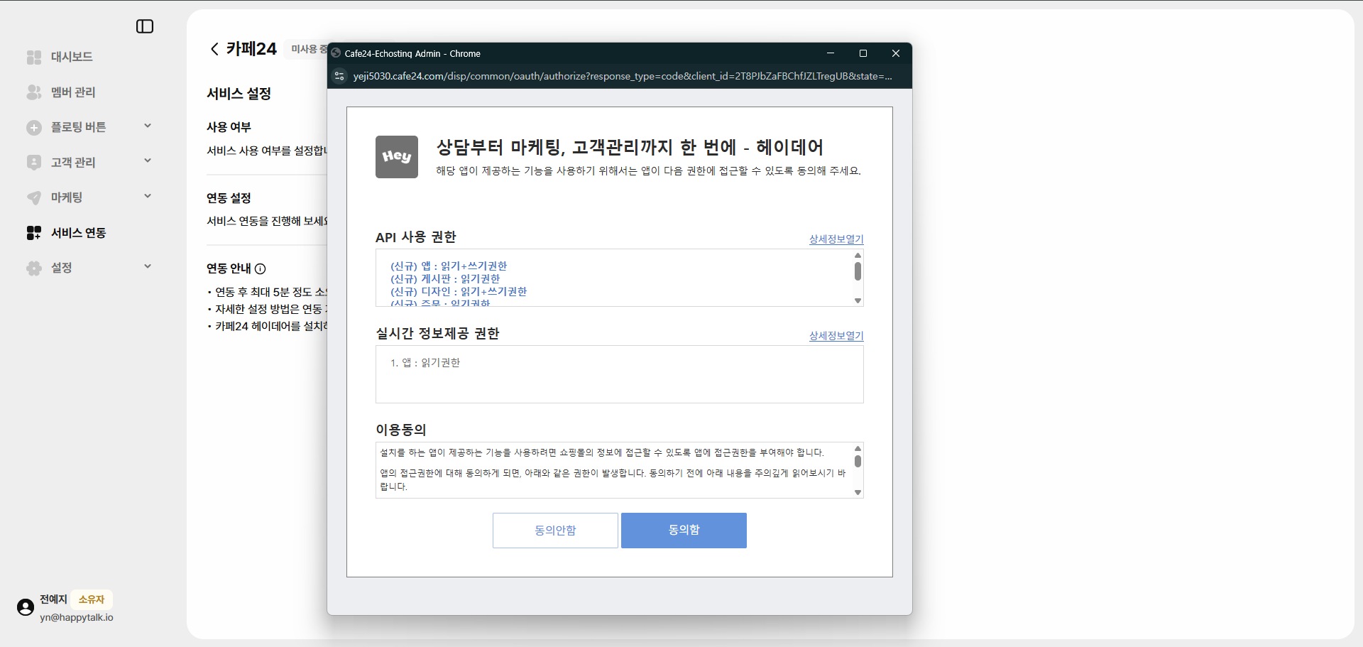Click the 전예지 user name
The height and width of the screenshot is (647, 1363).
(53, 599)
